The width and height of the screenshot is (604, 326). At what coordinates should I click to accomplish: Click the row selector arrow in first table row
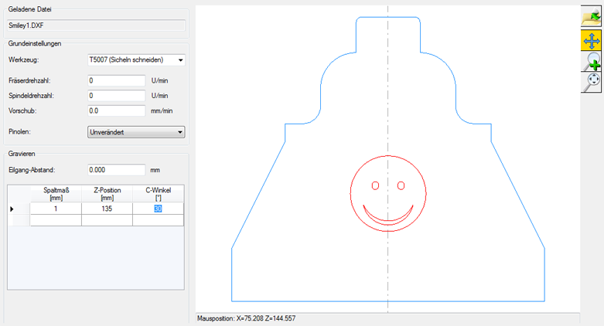tap(11, 209)
